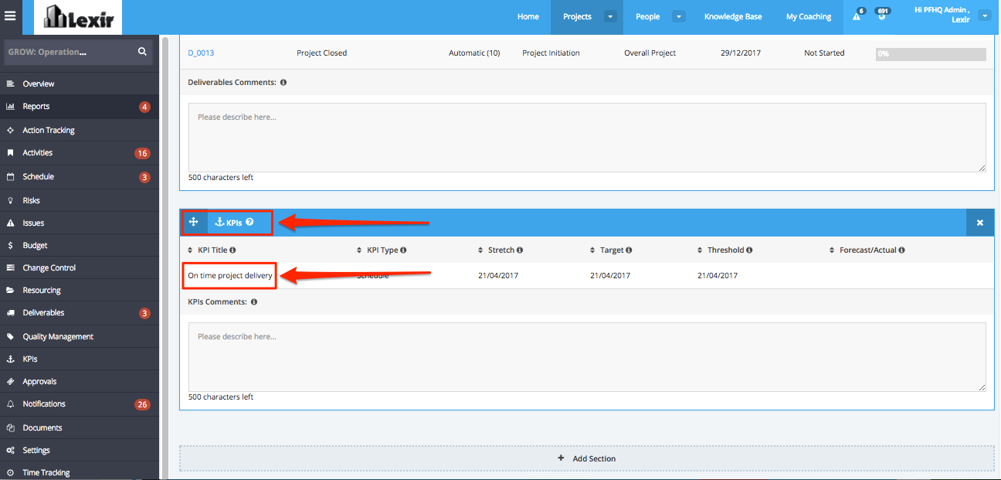Viewport: 1001px width, 480px height.
Task: Click info icon beside Forecast/Actual header
Action: (901, 250)
